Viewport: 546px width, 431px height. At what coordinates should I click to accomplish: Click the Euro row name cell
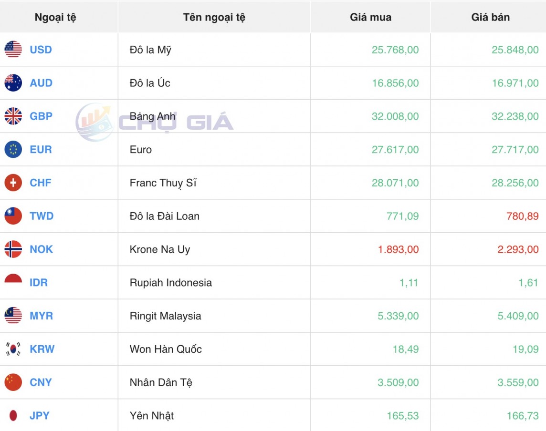tap(140, 149)
